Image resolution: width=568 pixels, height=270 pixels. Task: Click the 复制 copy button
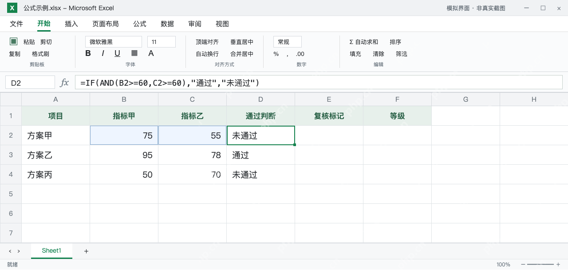click(x=15, y=54)
